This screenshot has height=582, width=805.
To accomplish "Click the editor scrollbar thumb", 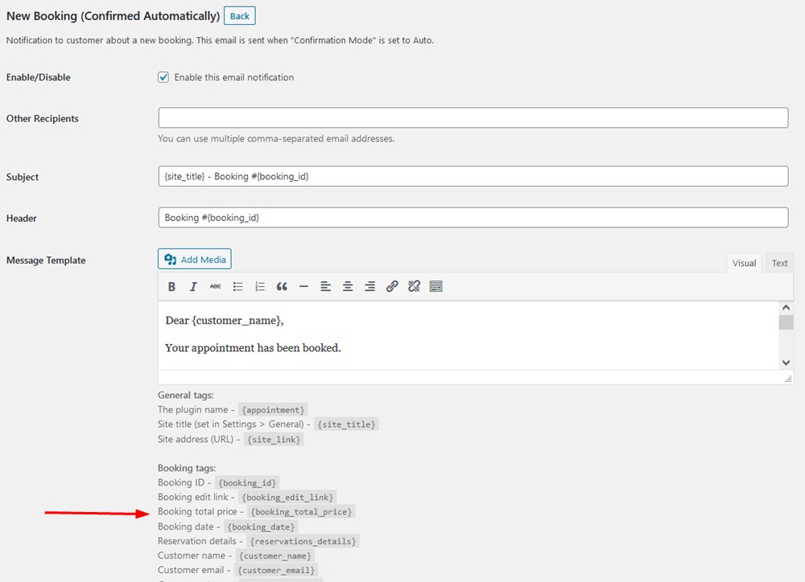I will [x=786, y=322].
